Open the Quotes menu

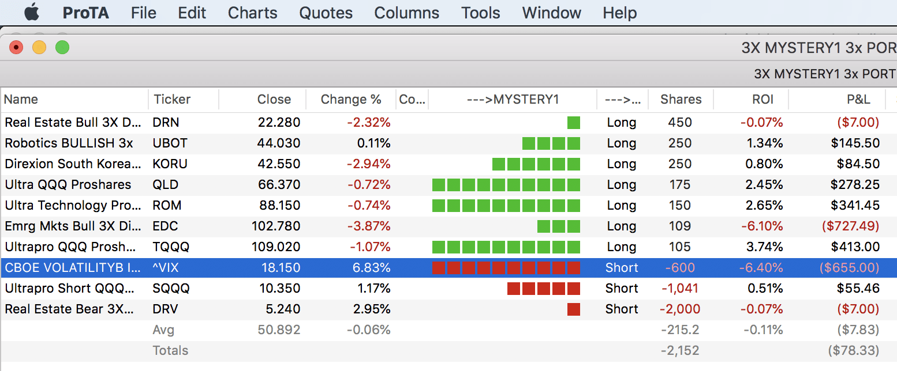click(x=326, y=13)
